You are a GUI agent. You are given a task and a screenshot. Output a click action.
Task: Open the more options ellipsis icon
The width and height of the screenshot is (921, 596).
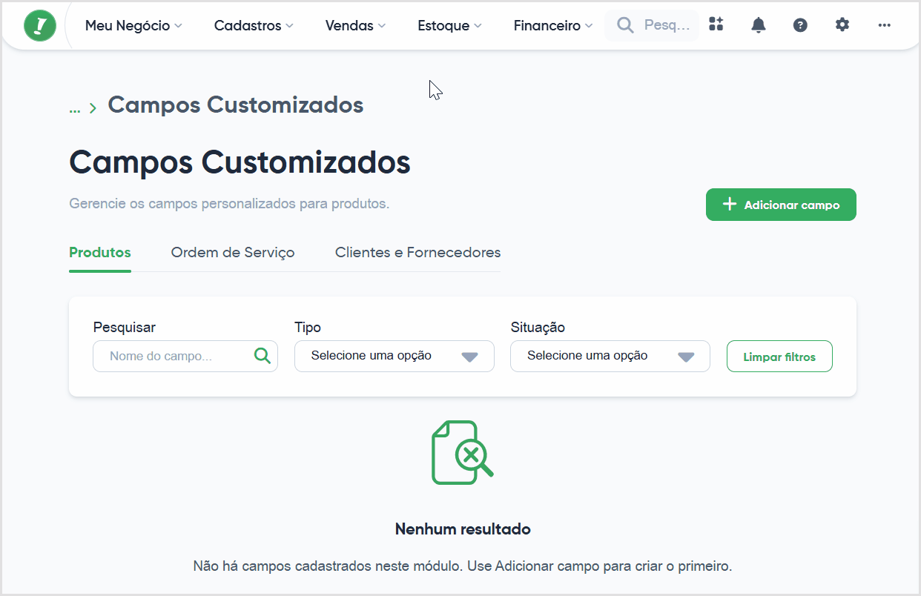tap(884, 24)
